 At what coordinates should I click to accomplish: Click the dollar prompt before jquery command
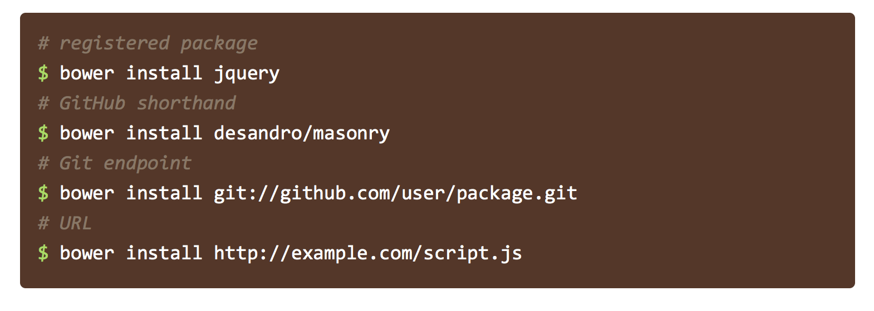coord(43,73)
